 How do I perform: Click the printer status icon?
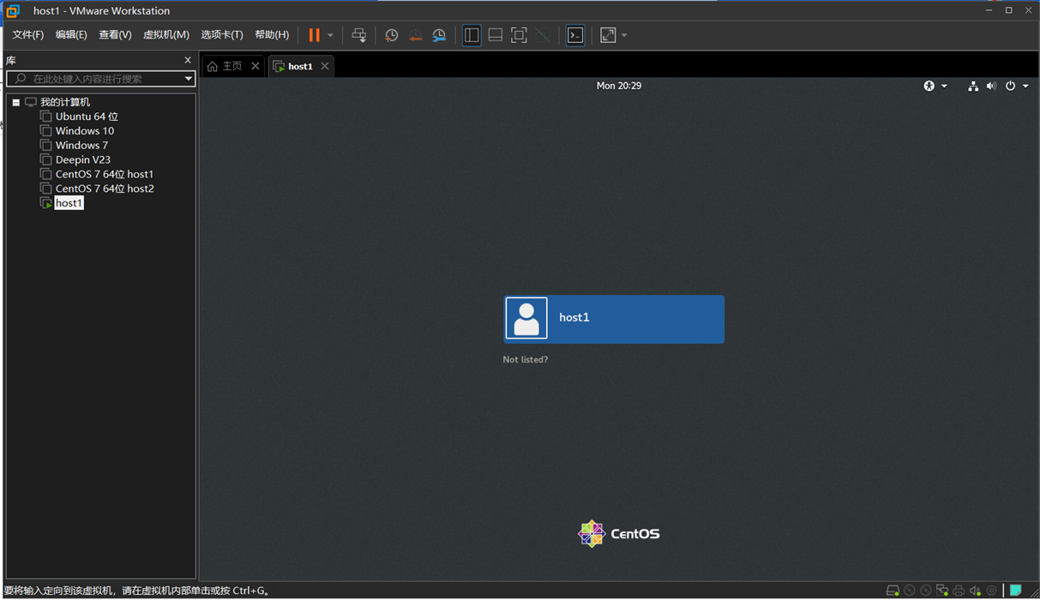pos(959,591)
